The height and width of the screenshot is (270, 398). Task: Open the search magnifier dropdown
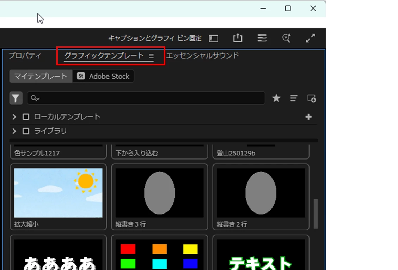pos(35,98)
